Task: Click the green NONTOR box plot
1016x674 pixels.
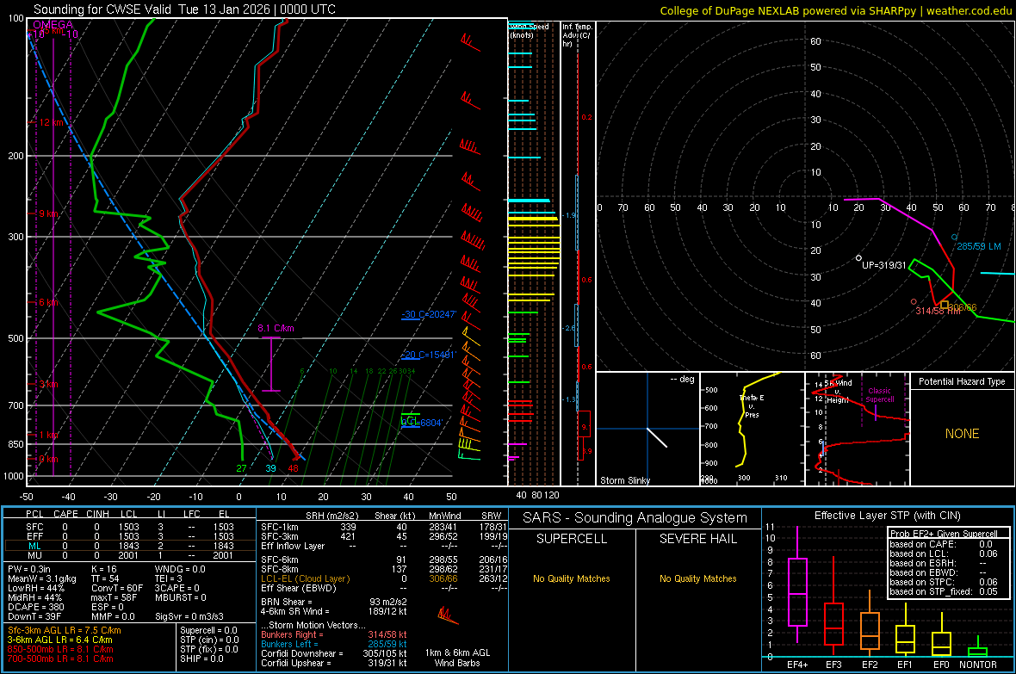Action: coord(977,647)
